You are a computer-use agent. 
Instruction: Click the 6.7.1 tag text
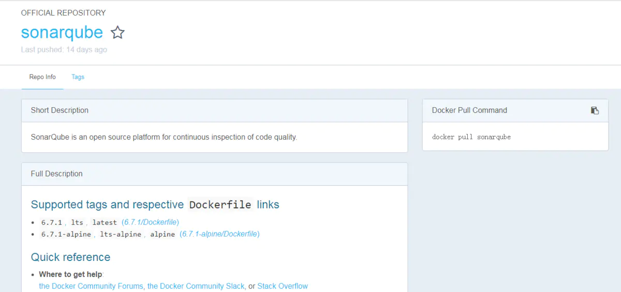click(x=52, y=222)
